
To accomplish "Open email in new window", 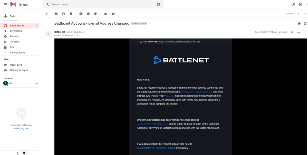I will coord(305,24).
